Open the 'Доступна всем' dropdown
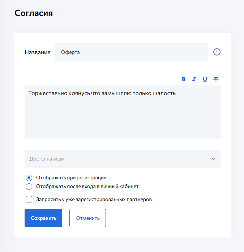 [116, 159]
